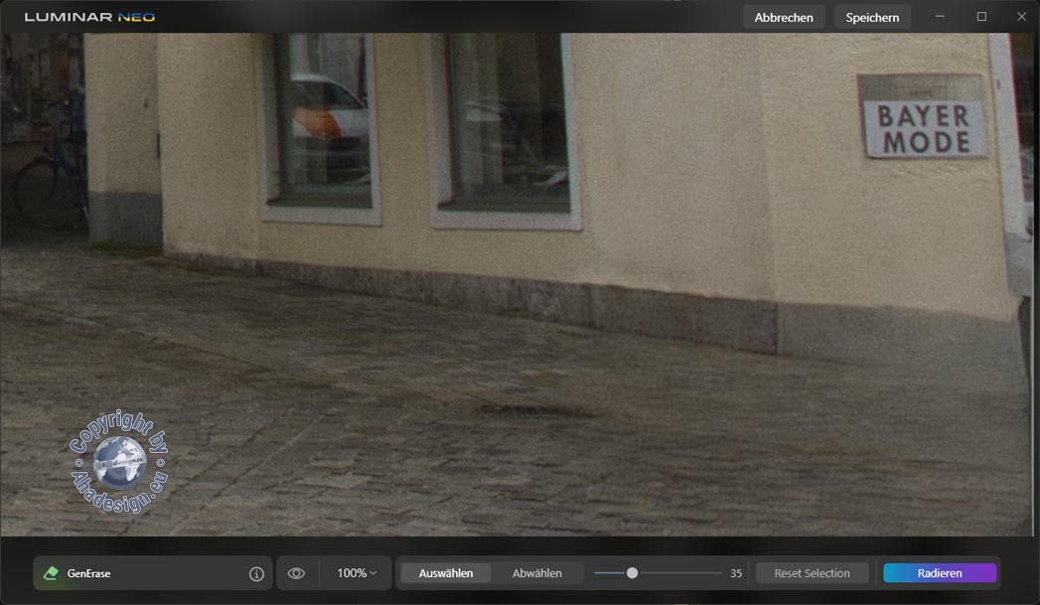Image resolution: width=1040 pixels, height=605 pixels.
Task: Open the 100% zoom dropdown
Action: click(x=357, y=573)
